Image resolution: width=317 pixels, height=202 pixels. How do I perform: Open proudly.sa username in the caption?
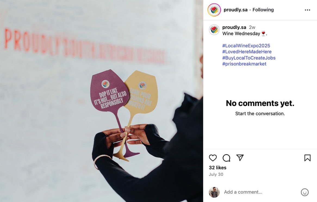coord(234,27)
